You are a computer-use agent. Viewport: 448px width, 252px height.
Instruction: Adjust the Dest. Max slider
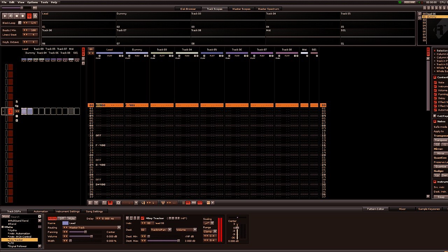[164, 241]
